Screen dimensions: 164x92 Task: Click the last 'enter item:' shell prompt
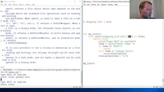tap(7, 84)
